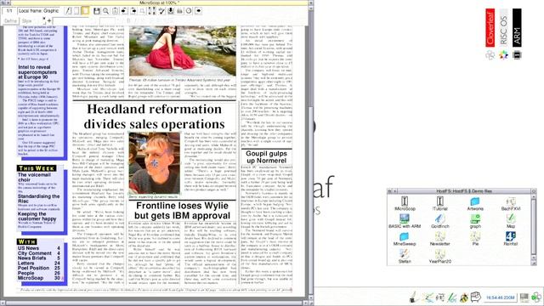Open the MineSweep folder in Demo files
Screen dimensions: 544x306
pyautogui.click(x=405, y=239)
